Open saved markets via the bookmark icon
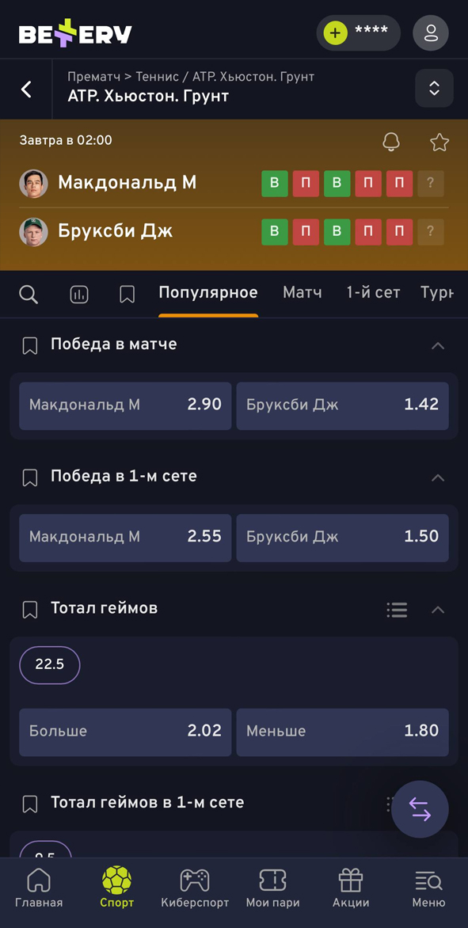Image resolution: width=468 pixels, height=928 pixels. (x=127, y=294)
